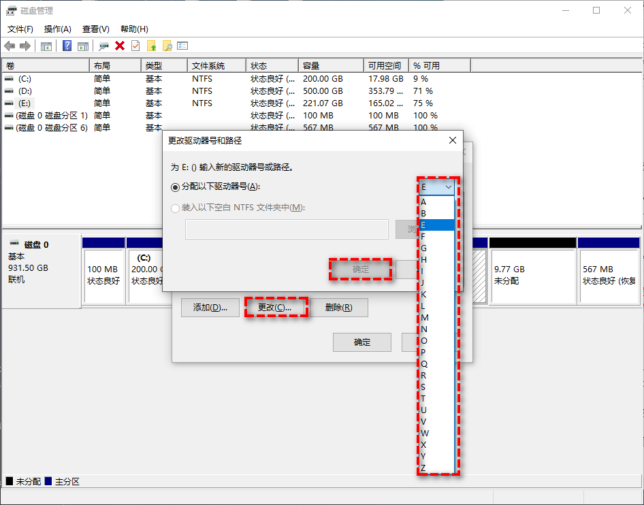Viewport: 644px width, 505px height.
Task: Click the folder with magnifier icon
Action: [x=167, y=46]
